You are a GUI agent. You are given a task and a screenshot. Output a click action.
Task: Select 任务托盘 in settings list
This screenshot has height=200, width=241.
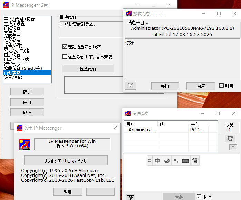(27, 41)
